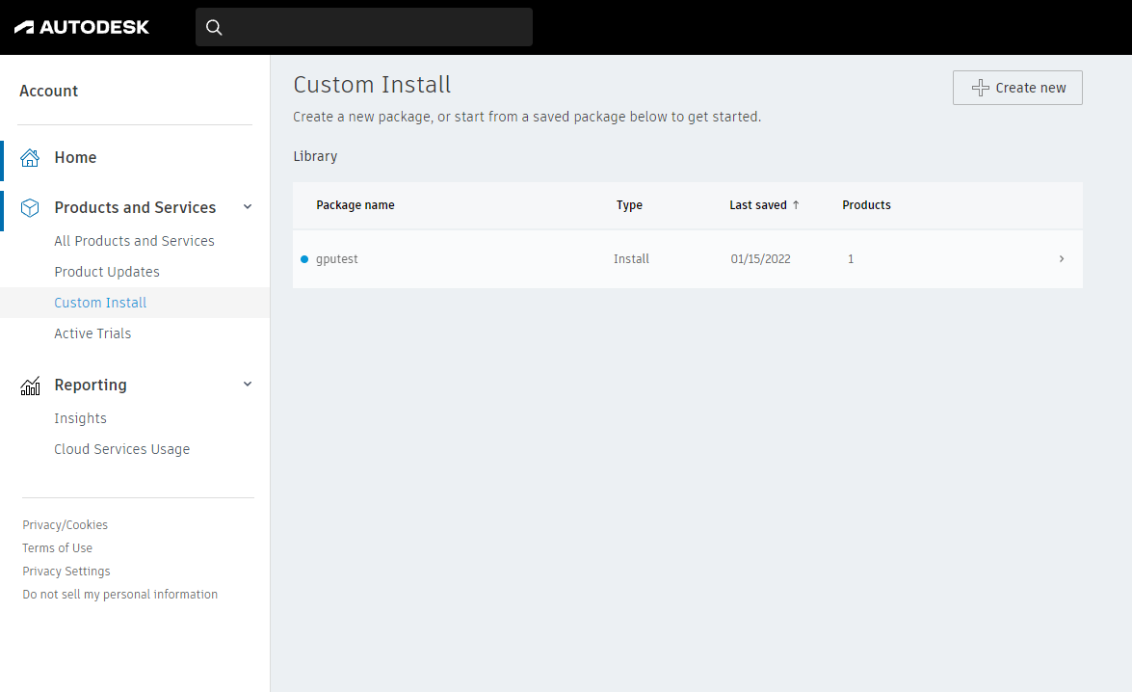
Task: Open Active Trials page
Action: click(92, 333)
